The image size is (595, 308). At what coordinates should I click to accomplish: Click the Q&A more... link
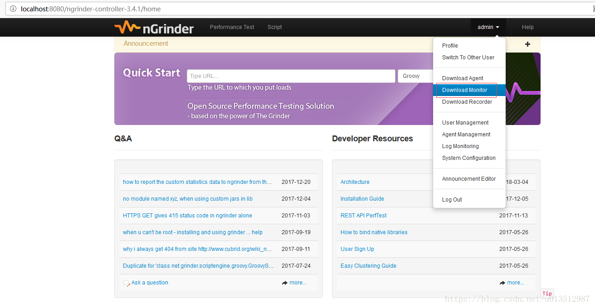(x=298, y=283)
